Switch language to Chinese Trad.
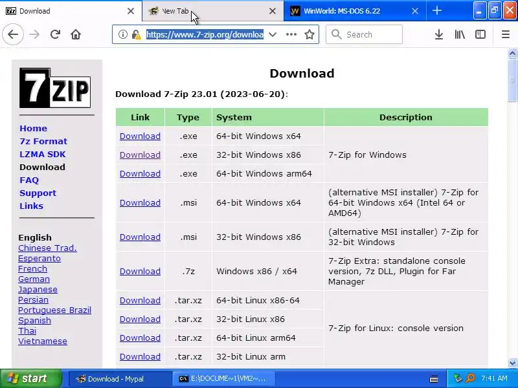The width and height of the screenshot is (518, 388). [x=47, y=248]
